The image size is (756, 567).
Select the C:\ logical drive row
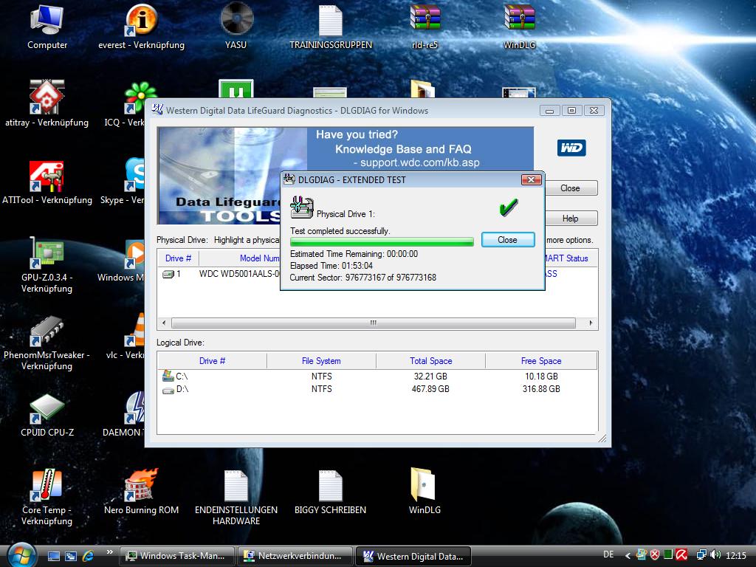pos(377,376)
